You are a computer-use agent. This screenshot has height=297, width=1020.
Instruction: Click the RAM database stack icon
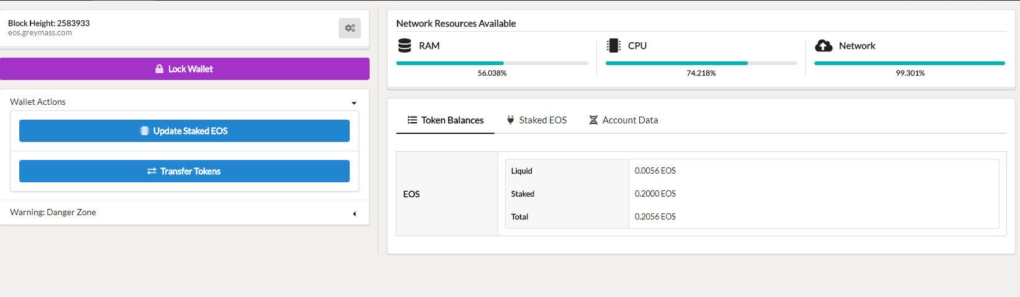[404, 45]
